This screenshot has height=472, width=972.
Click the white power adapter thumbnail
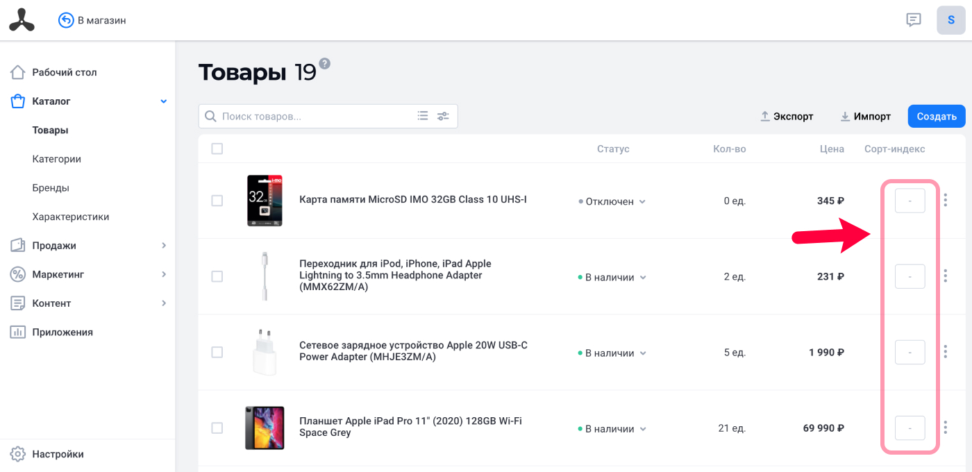pos(265,352)
